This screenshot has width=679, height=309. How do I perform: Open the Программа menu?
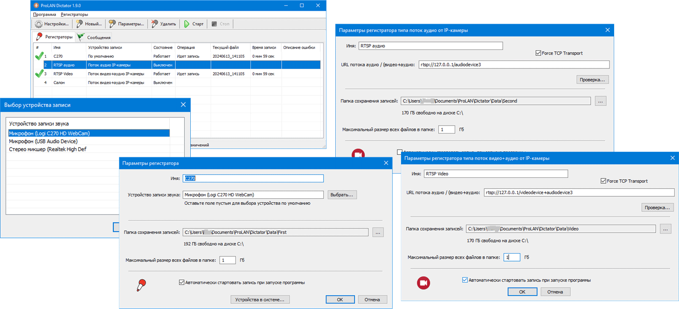click(44, 14)
